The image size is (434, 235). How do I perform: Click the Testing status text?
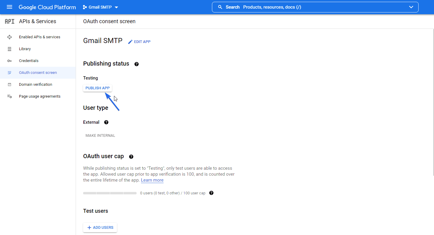point(91,78)
